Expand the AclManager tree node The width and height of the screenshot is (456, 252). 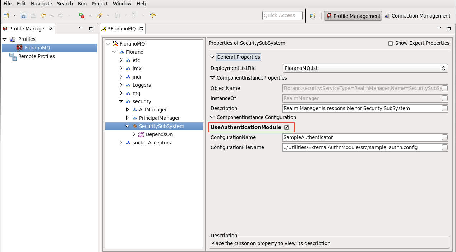tap(128, 110)
